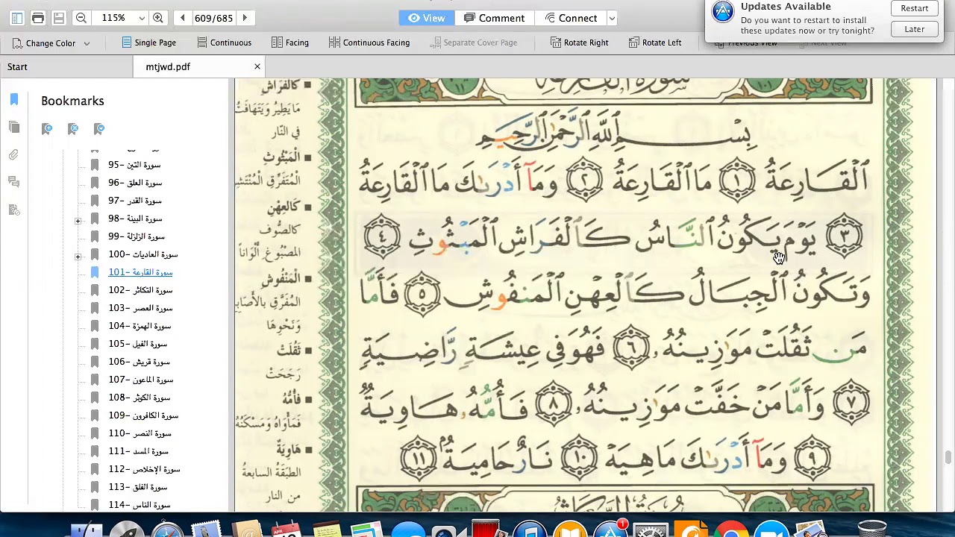Click the delete bookmark icon
Image resolution: width=955 pixels, height=537 pixels.
pyautogui.click(x=73, y=129)
